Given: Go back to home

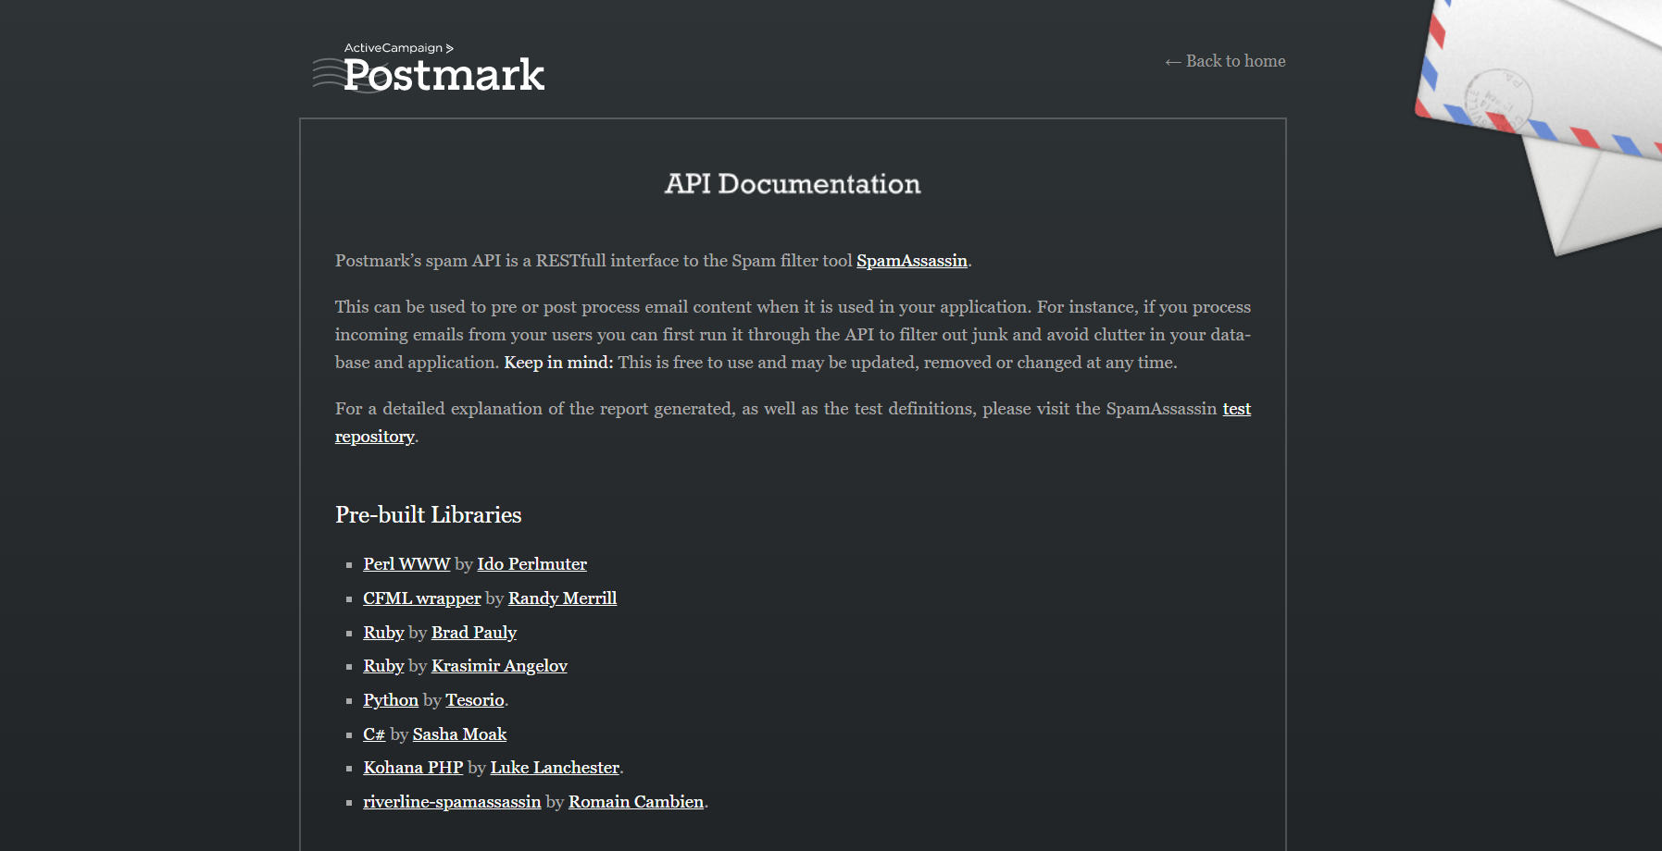Looking at the screenshot, I should pos(1225,61).
